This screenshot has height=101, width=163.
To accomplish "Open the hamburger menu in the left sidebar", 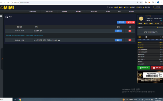I will tap(1, 16).
